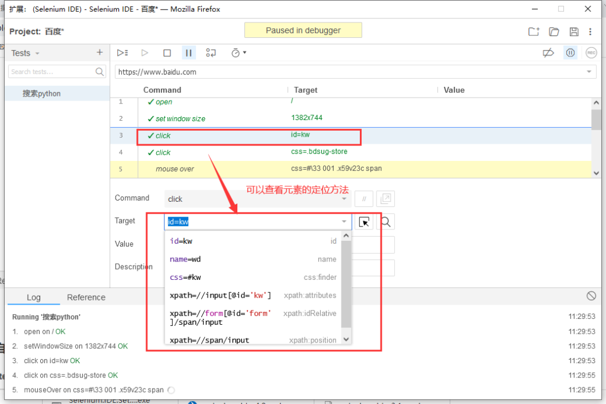Click the Stop test execution icon
606x404 pixels.
tap(167, 53)
